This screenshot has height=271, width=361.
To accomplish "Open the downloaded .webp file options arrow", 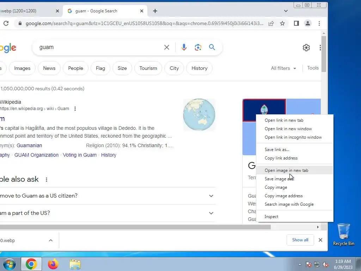I will pos(51,240).
